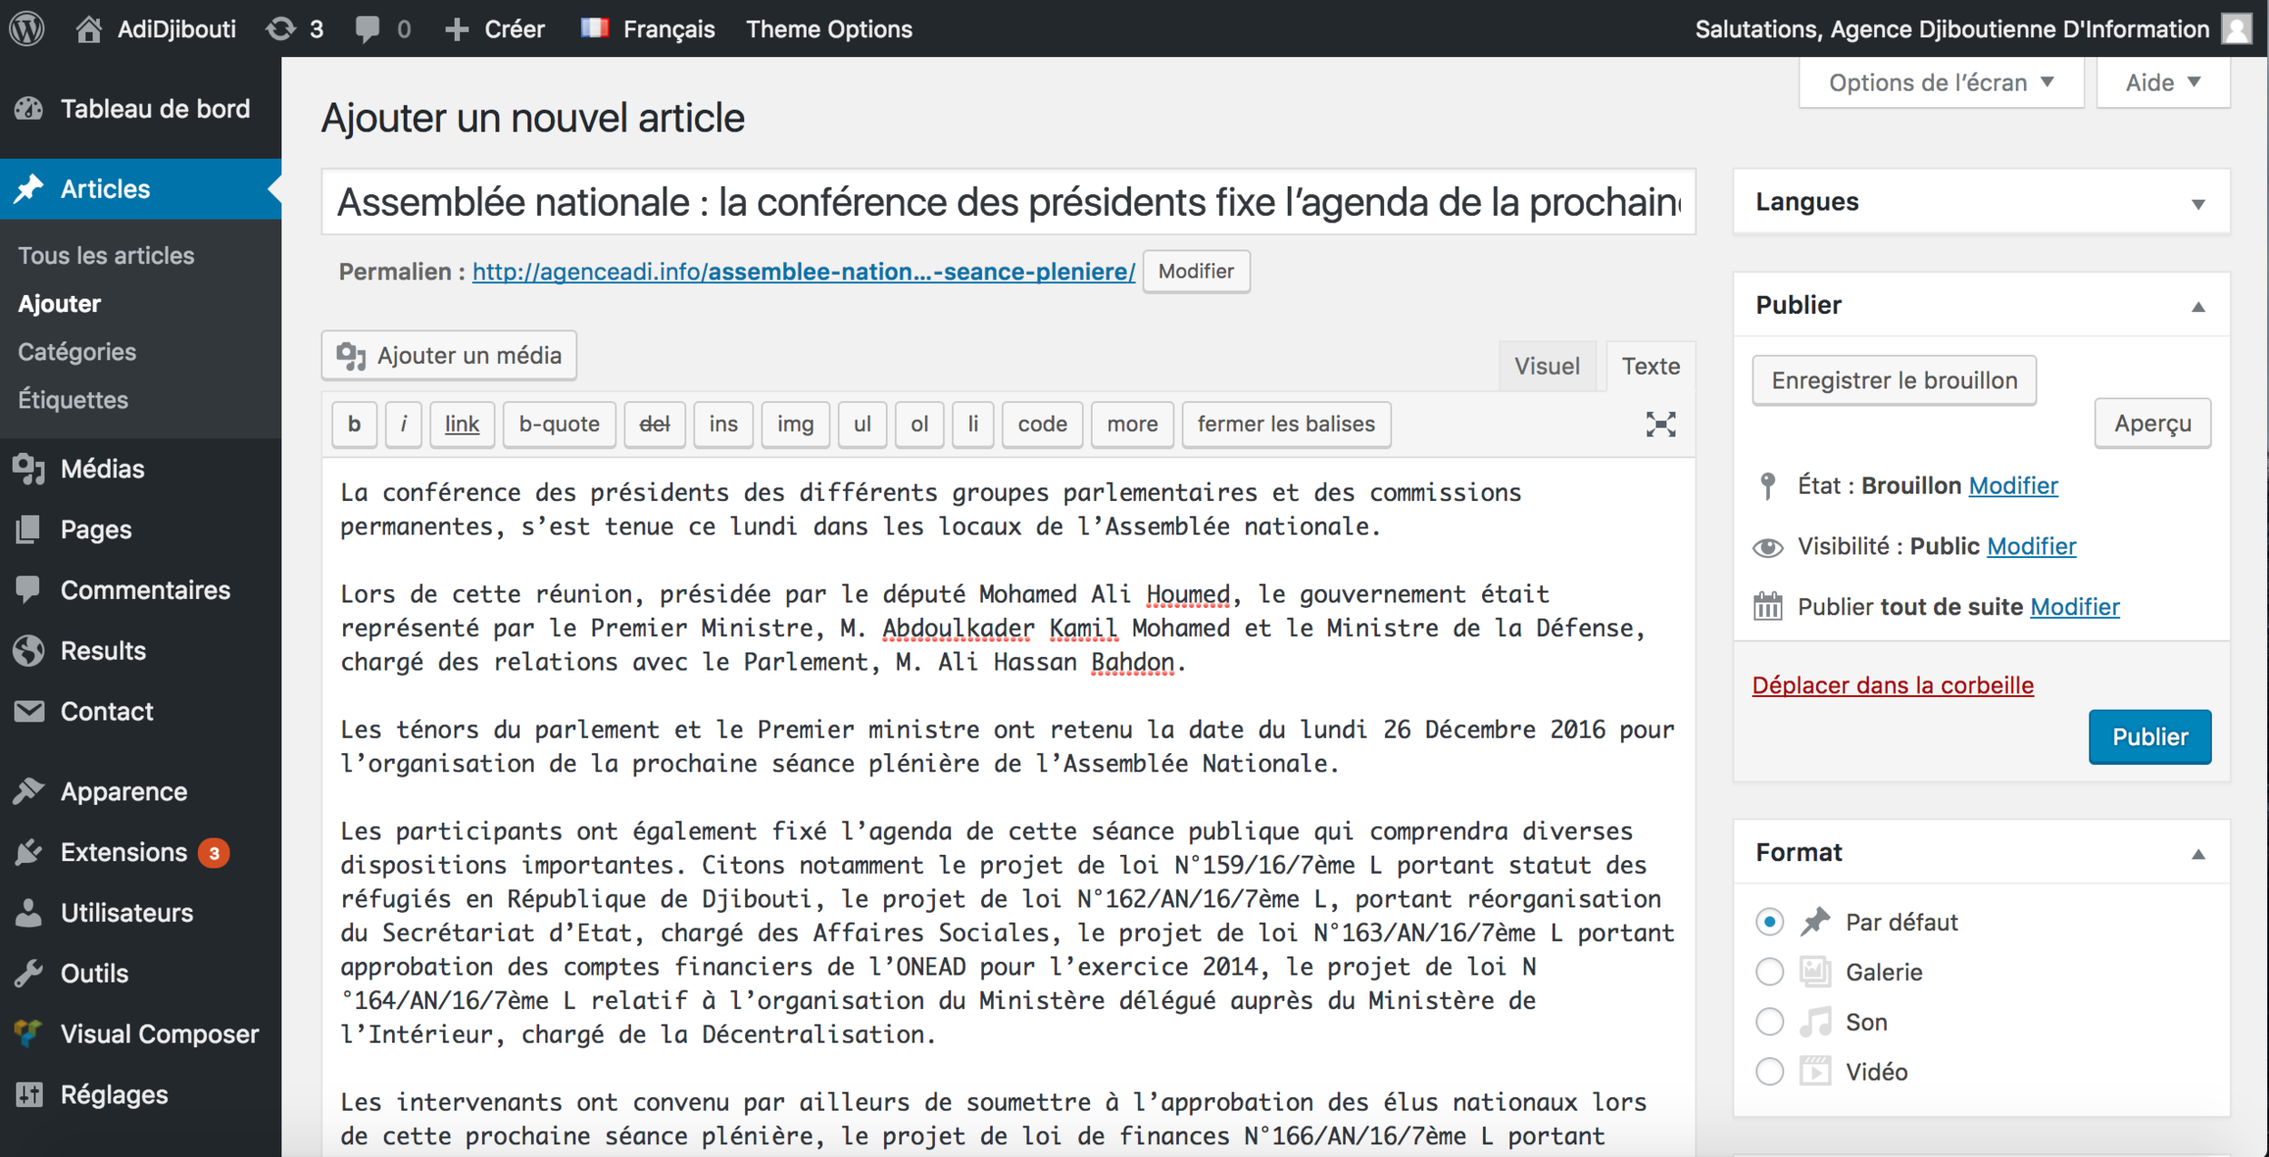Click the article title input field

(x=1007, y=201)
